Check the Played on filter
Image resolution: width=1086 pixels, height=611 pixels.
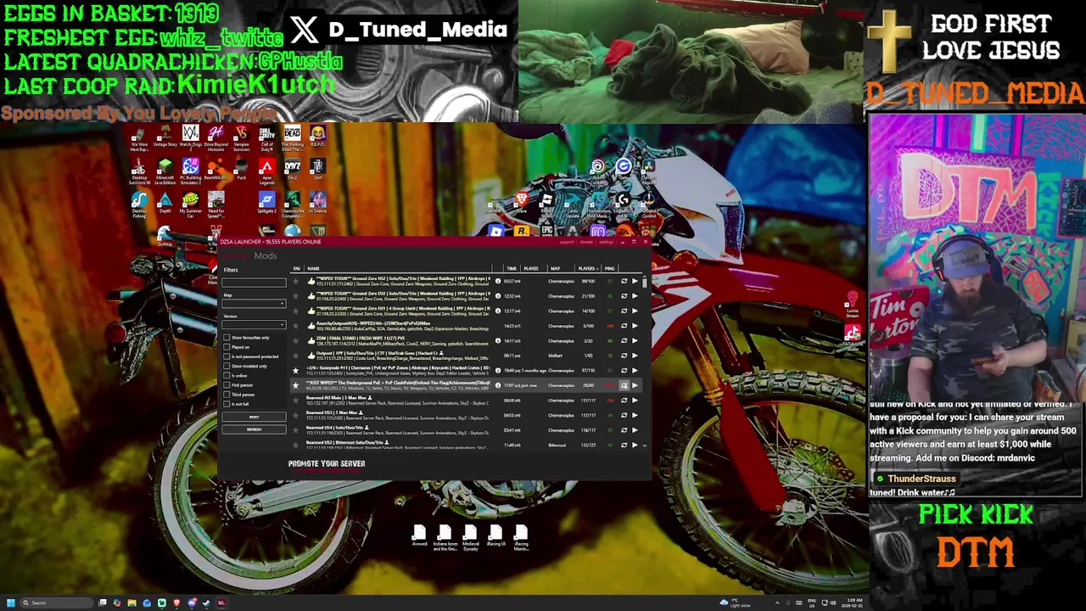(227, 347)
